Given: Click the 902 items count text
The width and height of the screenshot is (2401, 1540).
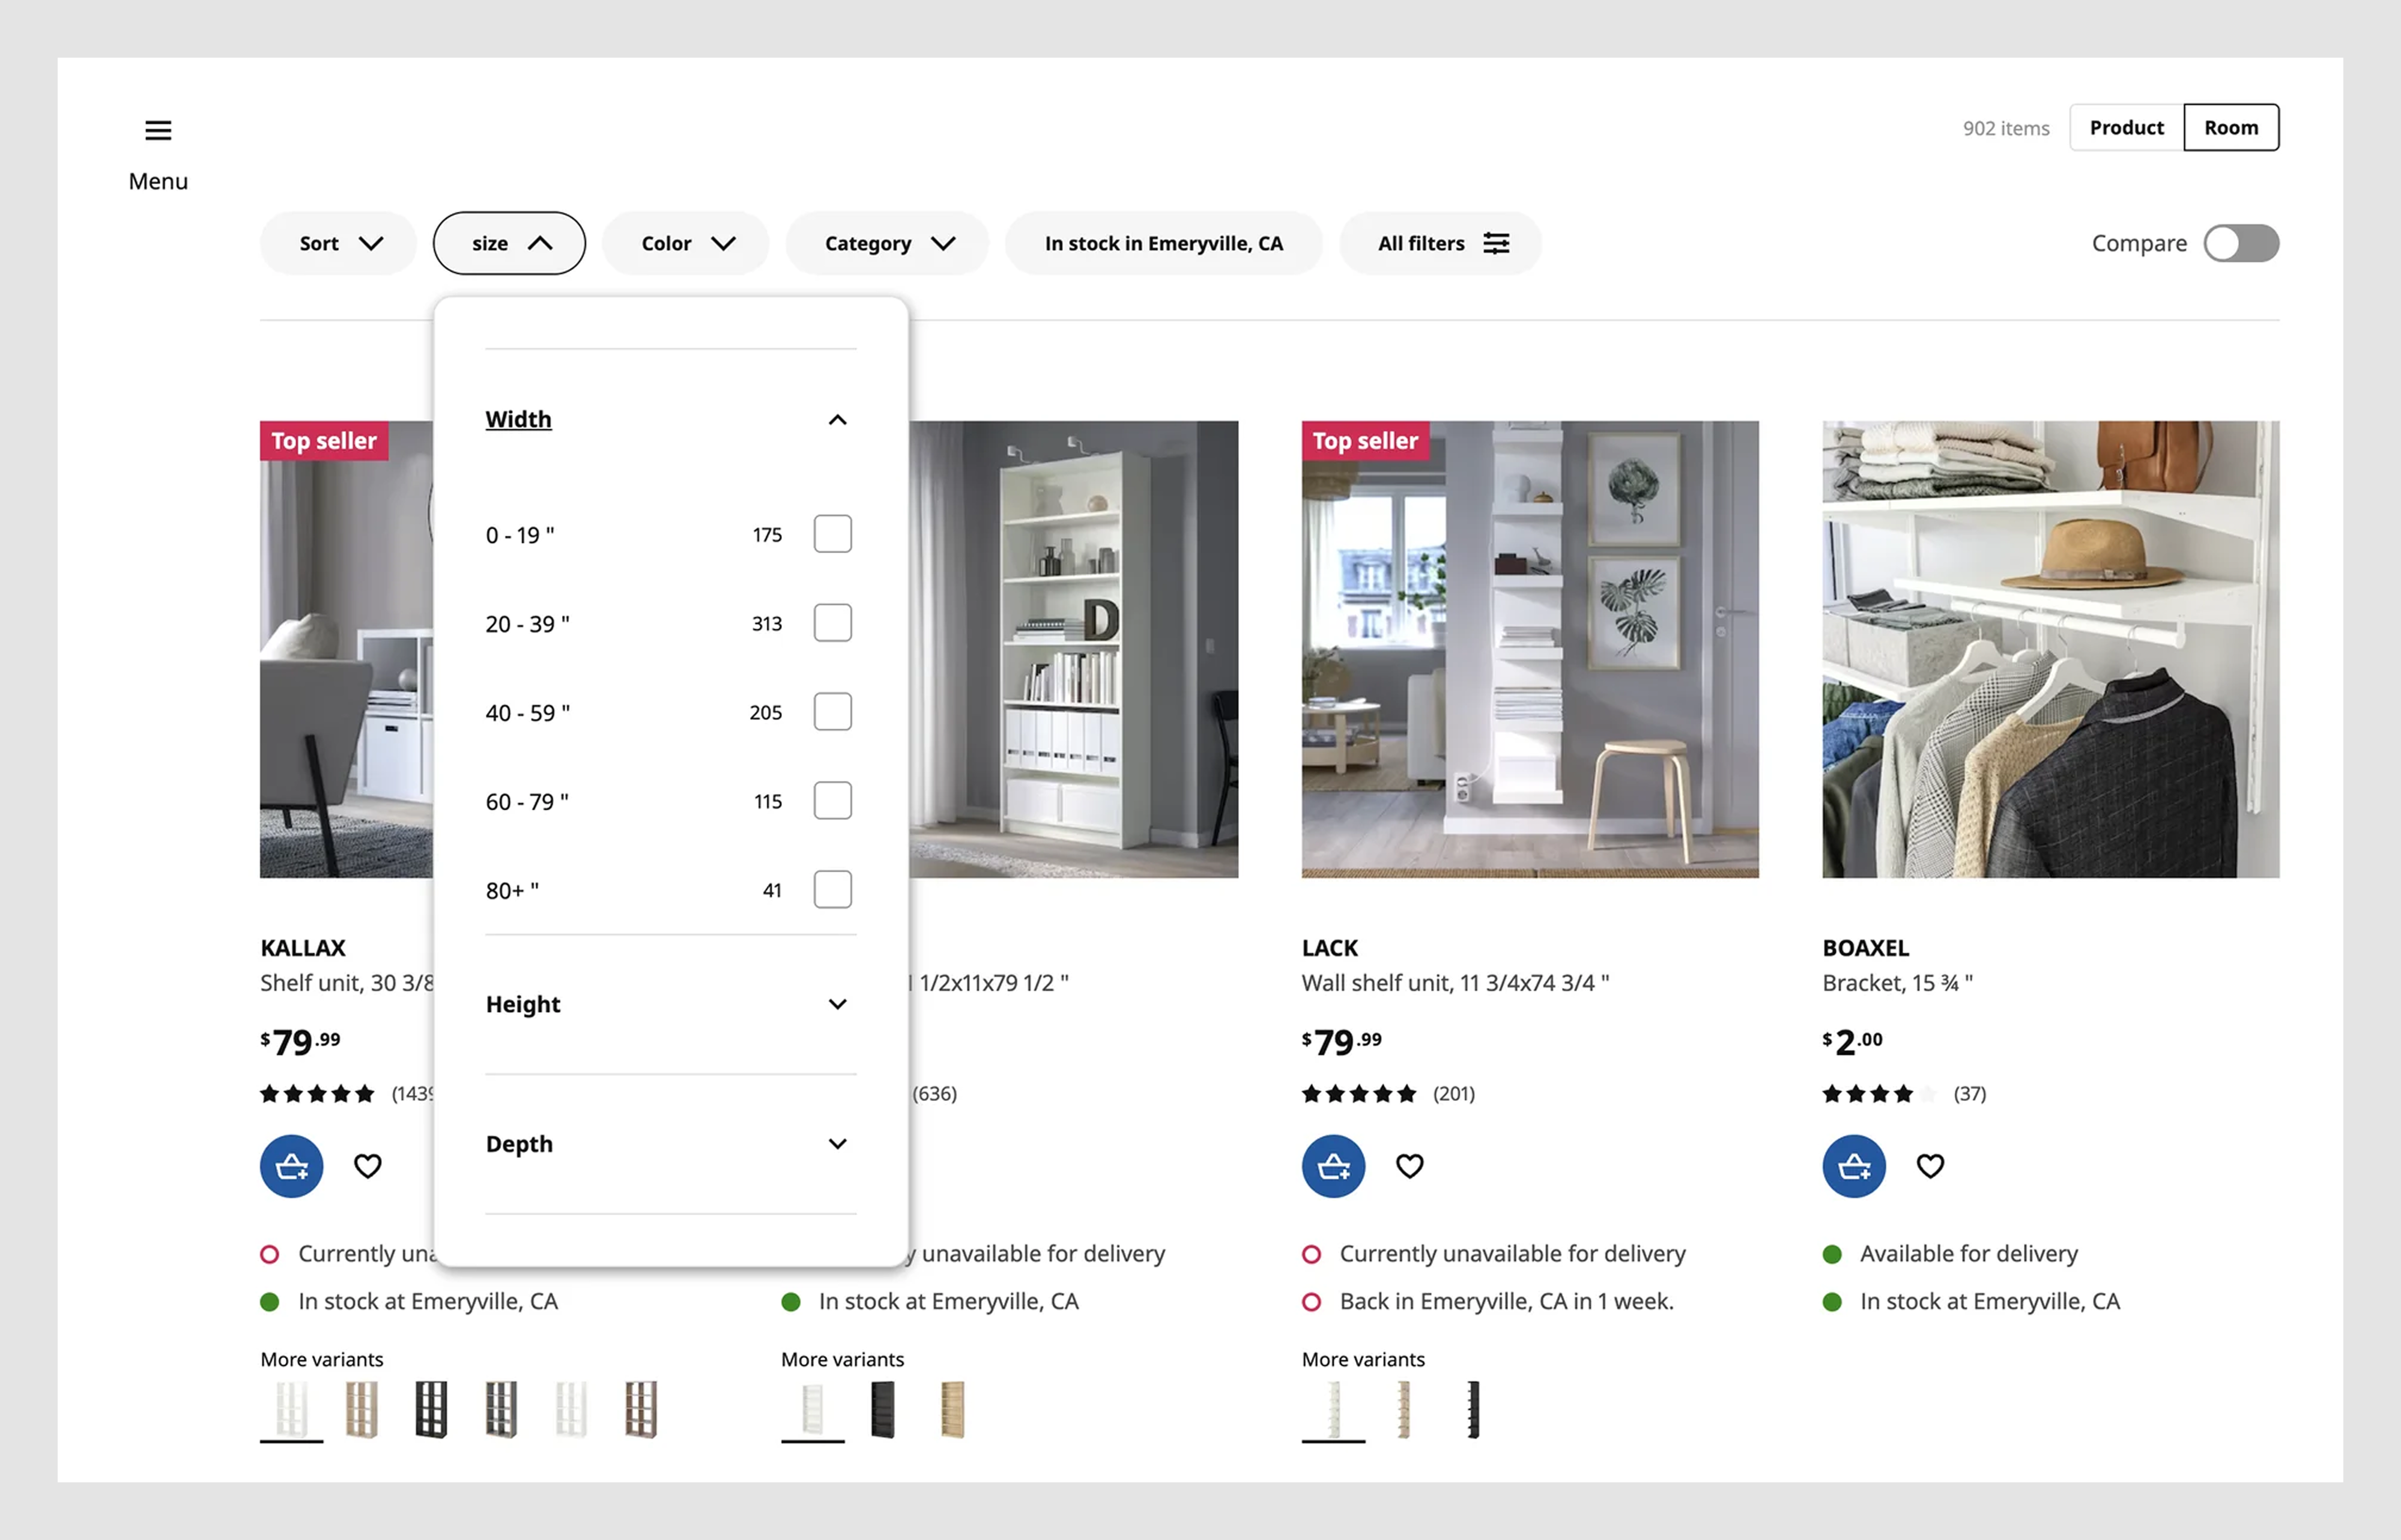Looking at the screenshot, I should [x=2005, y=128].
